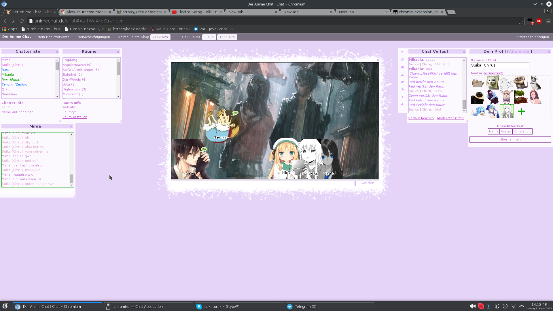
Task: Add a new avatar with green plus
Action: coord(521,111)
